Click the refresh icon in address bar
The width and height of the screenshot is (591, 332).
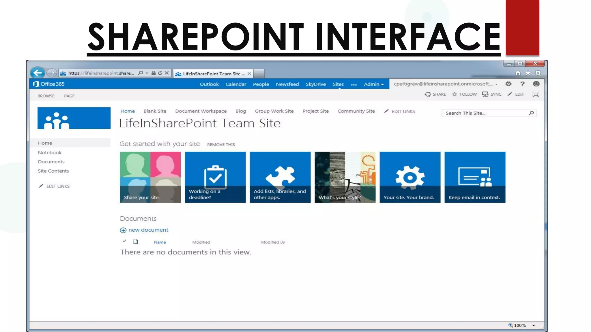click(x=160, y=73)
